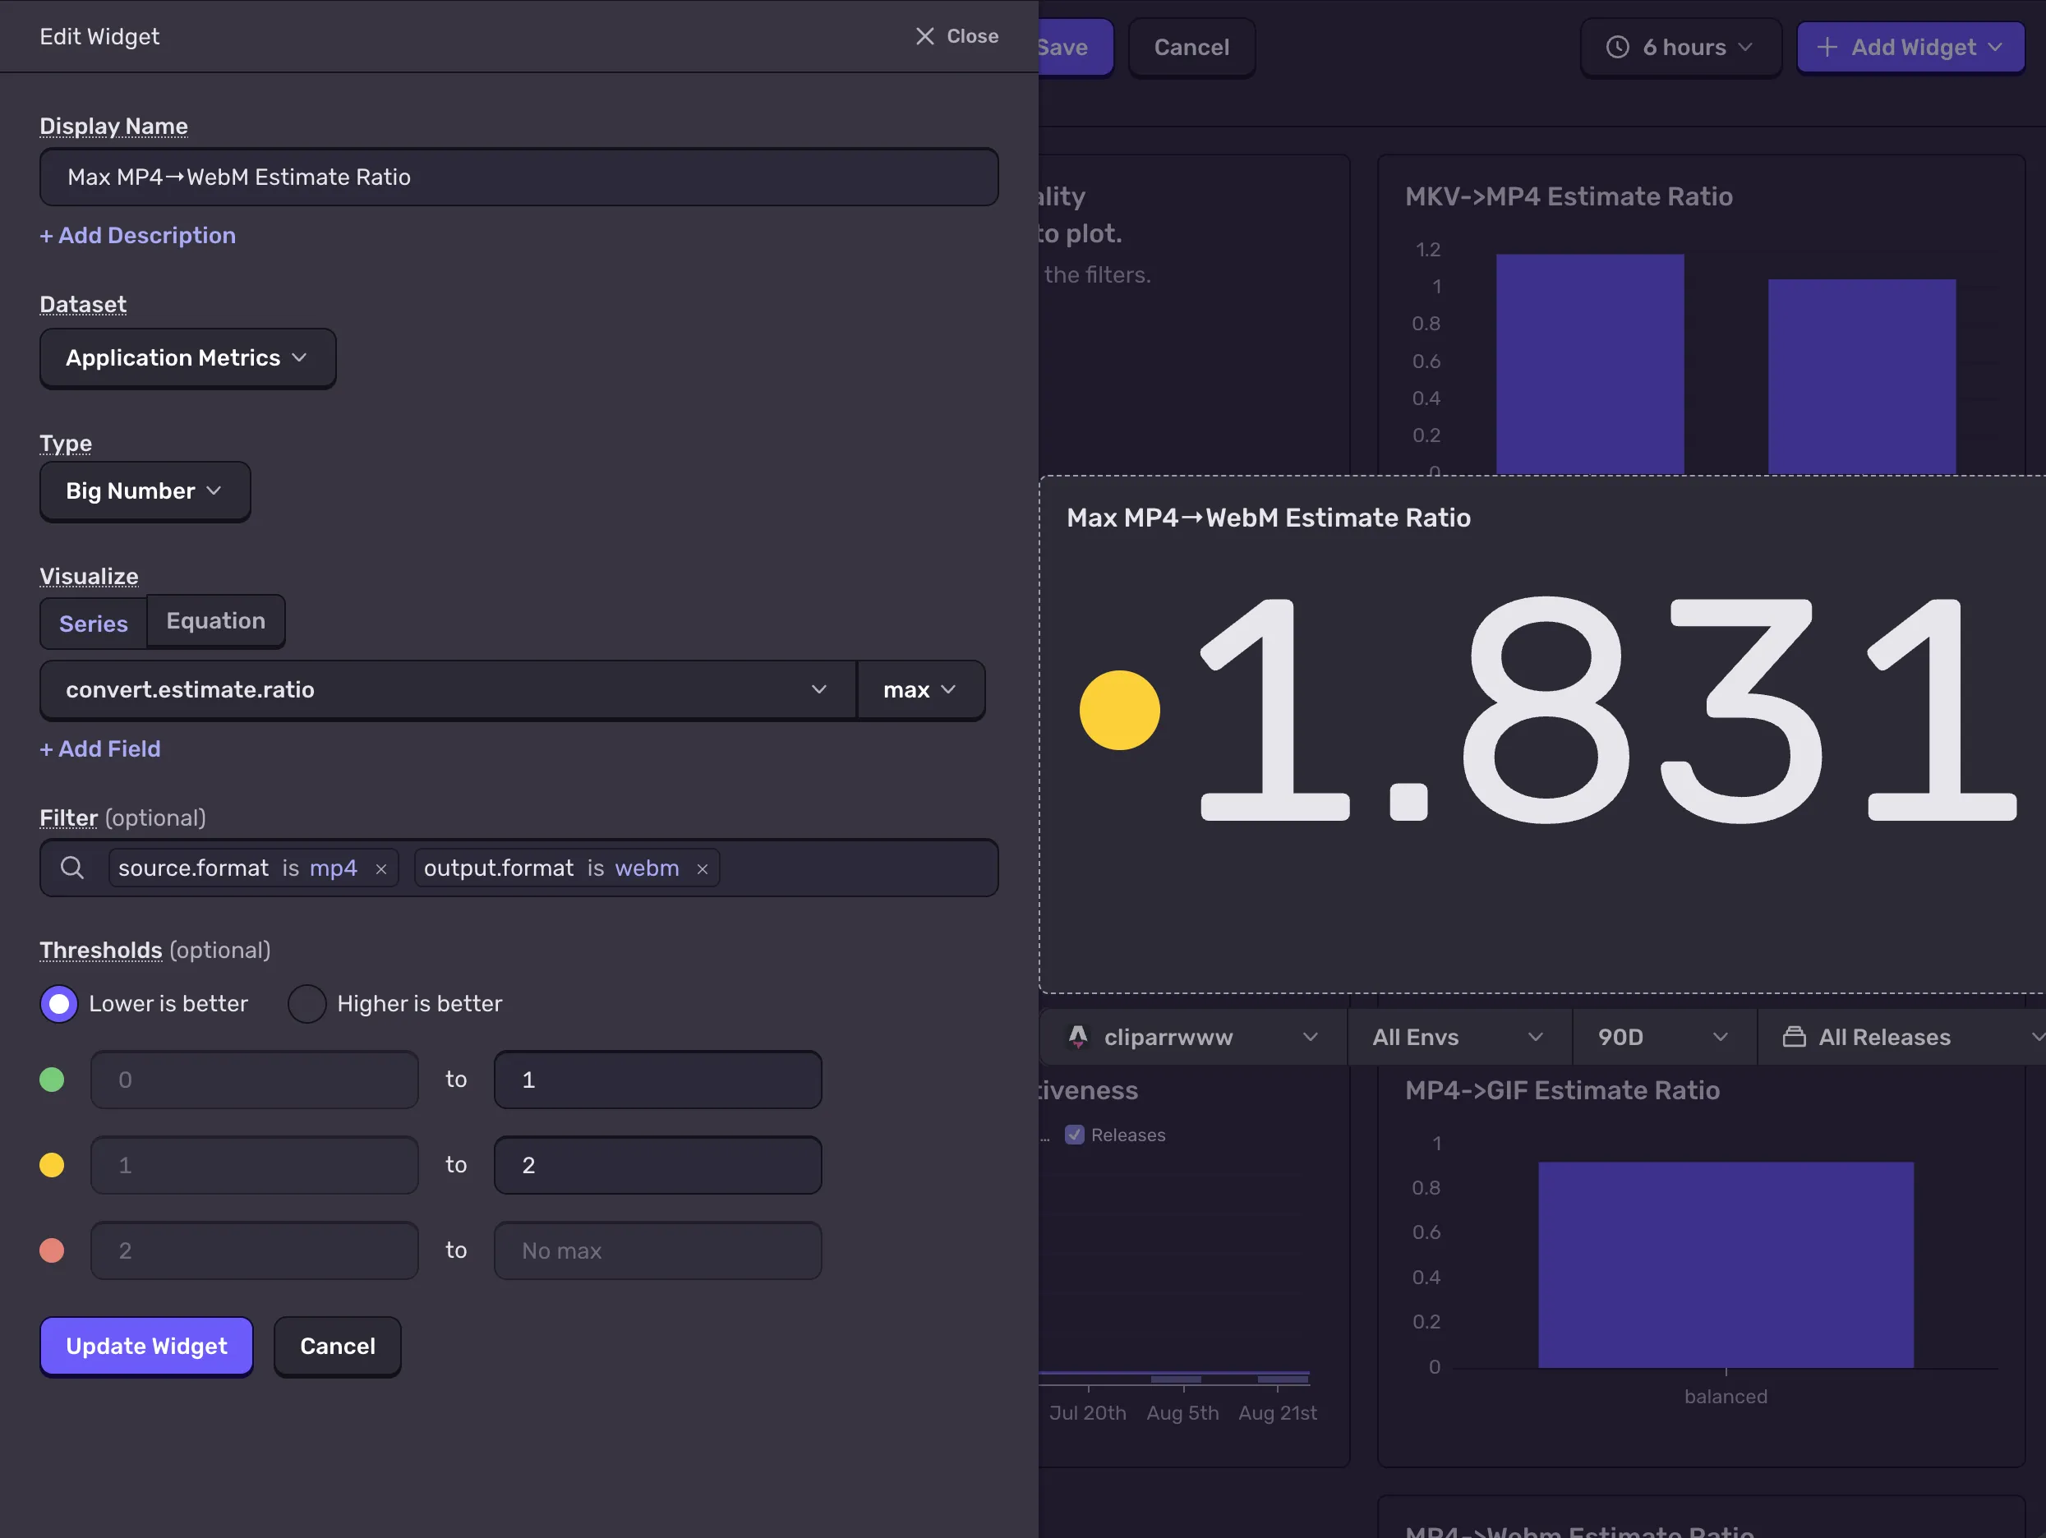Click the MP4->GIF Estimate Ratio widget title
2046x1538 pixels.
tap(1562, 1090)
